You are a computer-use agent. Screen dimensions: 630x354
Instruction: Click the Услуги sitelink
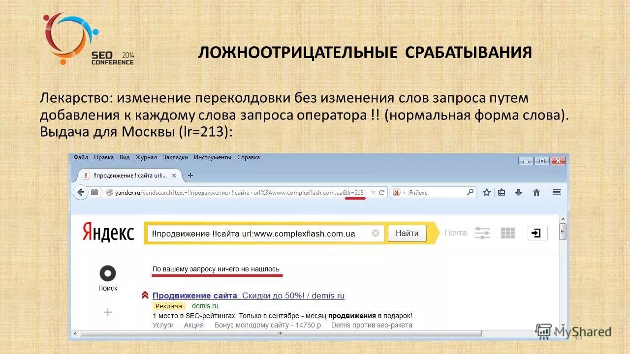point(163,325)
